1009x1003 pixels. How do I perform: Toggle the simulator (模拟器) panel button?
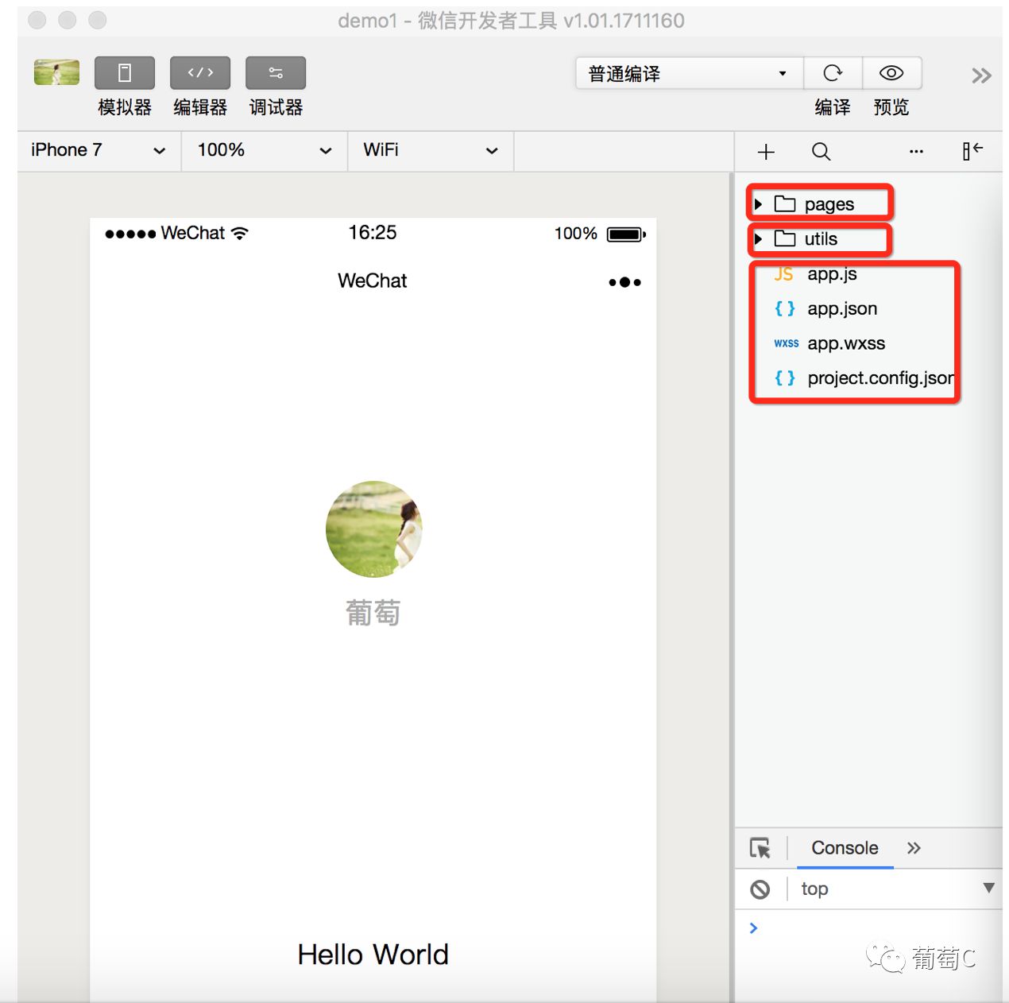coord(125,73)
